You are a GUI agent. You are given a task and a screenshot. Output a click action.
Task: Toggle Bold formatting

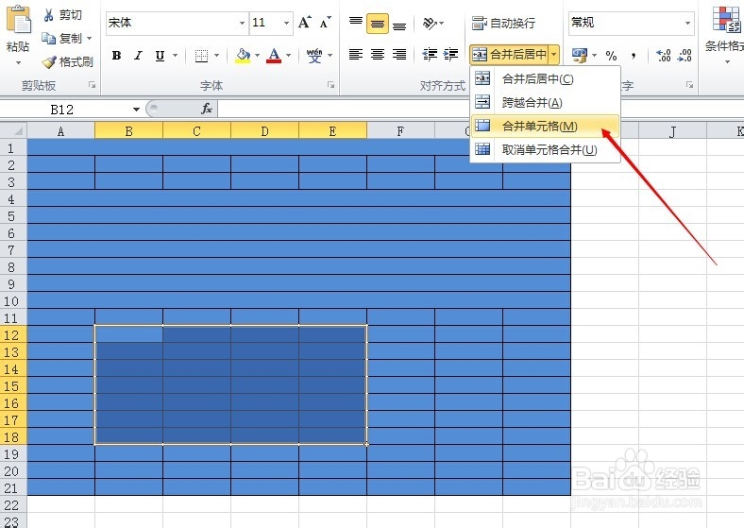pos(116,56)
